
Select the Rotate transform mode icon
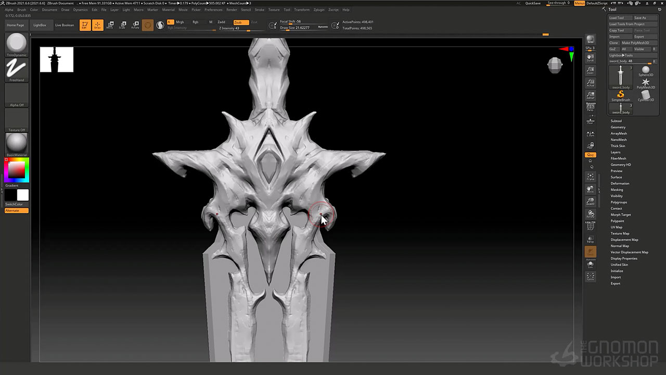pos(135,25)
